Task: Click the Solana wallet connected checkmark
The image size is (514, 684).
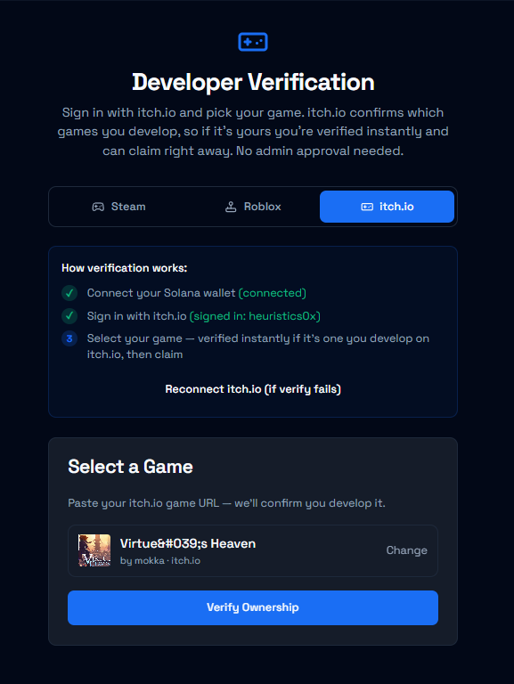Action: [69, 293]
